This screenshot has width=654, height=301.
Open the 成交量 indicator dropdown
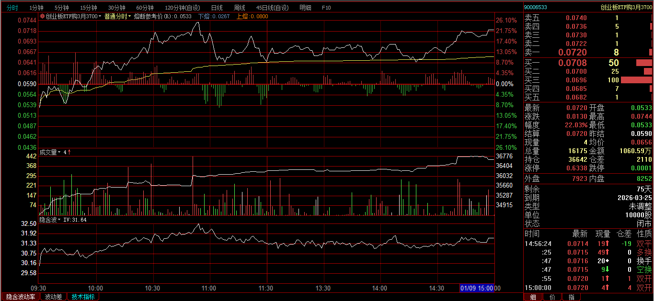coord(59,152)
